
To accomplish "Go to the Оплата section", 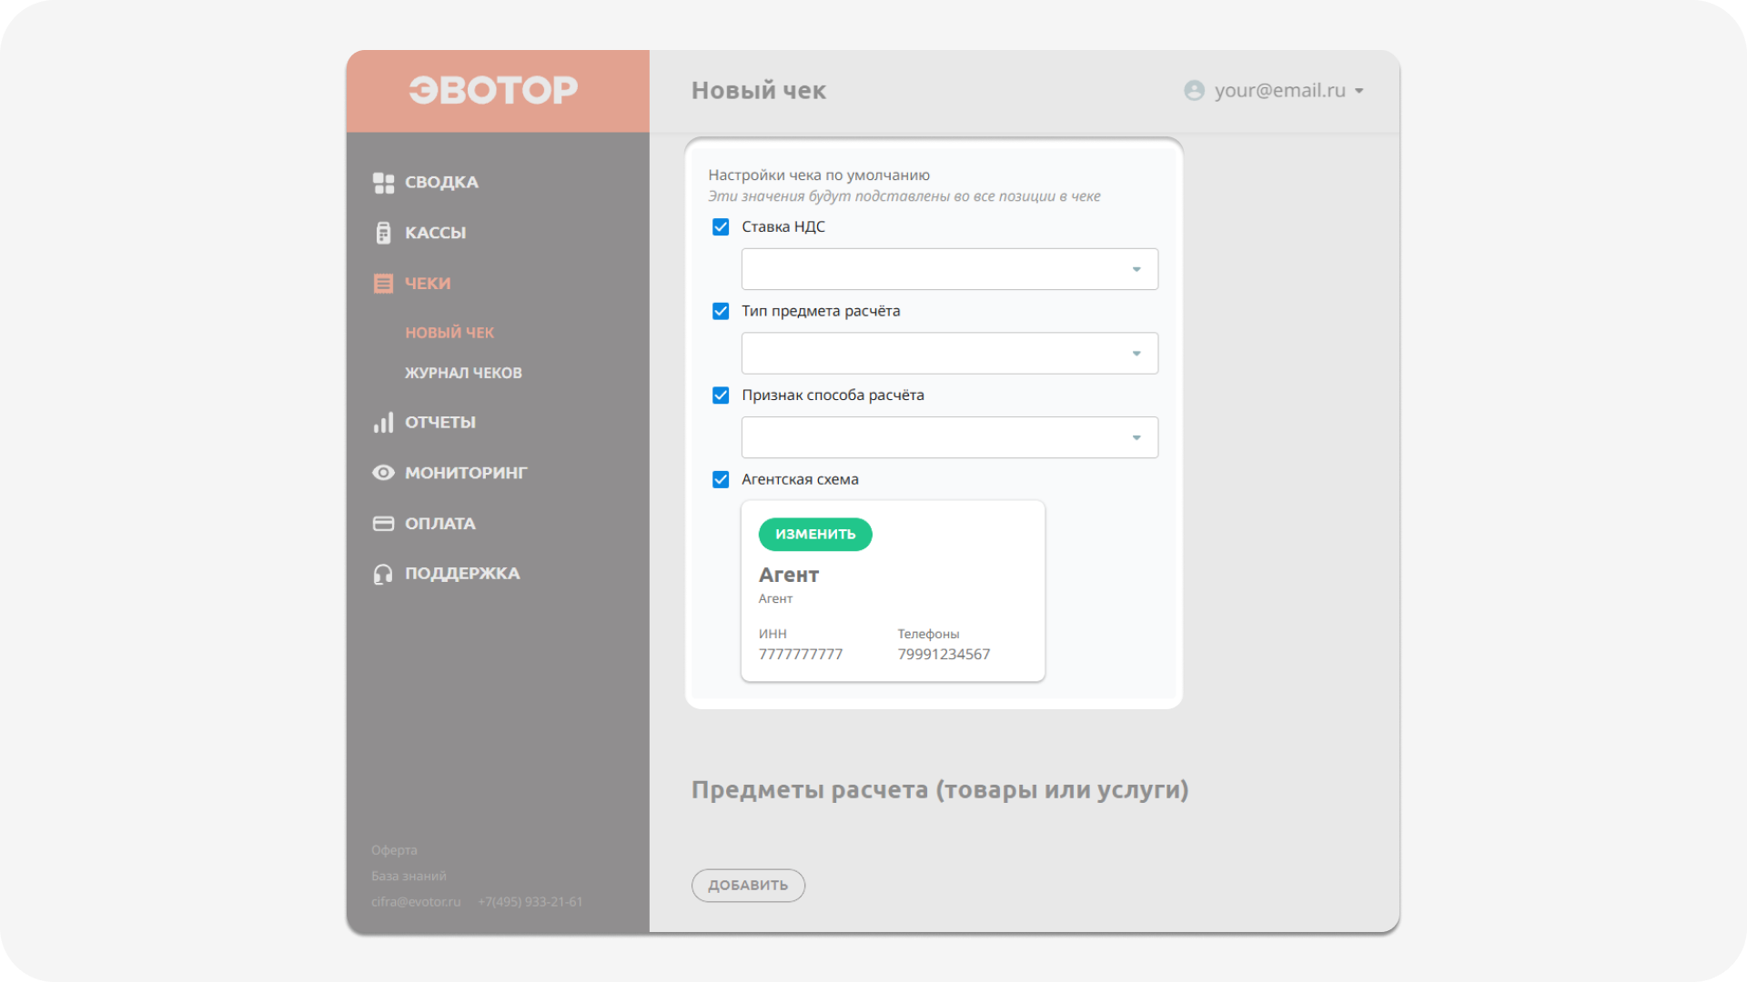I will (440, 524).
